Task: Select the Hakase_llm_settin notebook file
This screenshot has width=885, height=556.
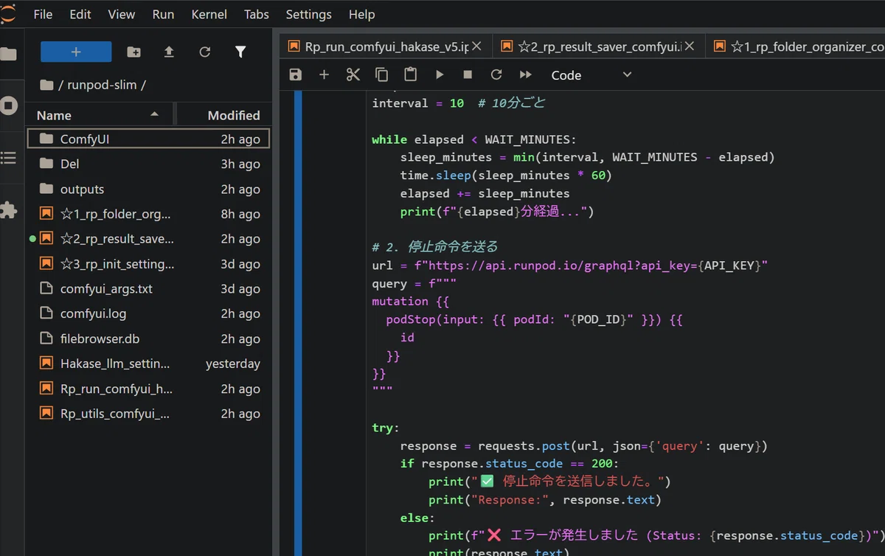Action: click(x=148, y=364)
